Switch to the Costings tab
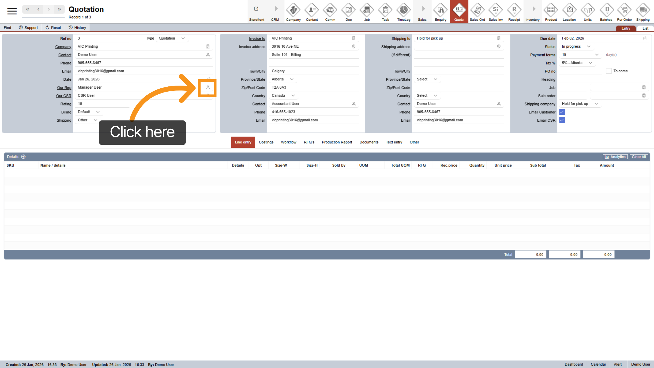 click(x=266, y=142)
